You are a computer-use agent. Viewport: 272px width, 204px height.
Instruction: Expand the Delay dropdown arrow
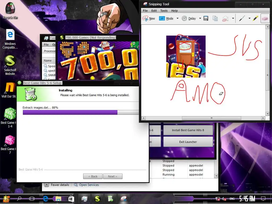200,18
